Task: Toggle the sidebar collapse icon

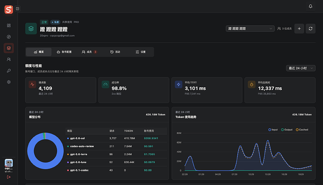Action: click(x=17, y=8)
